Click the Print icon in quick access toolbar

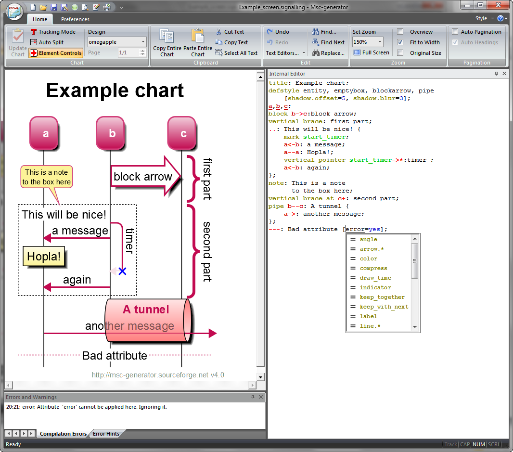[x=107, y=7]
